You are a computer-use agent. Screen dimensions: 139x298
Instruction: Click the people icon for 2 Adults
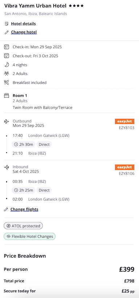tap(7, 74)
